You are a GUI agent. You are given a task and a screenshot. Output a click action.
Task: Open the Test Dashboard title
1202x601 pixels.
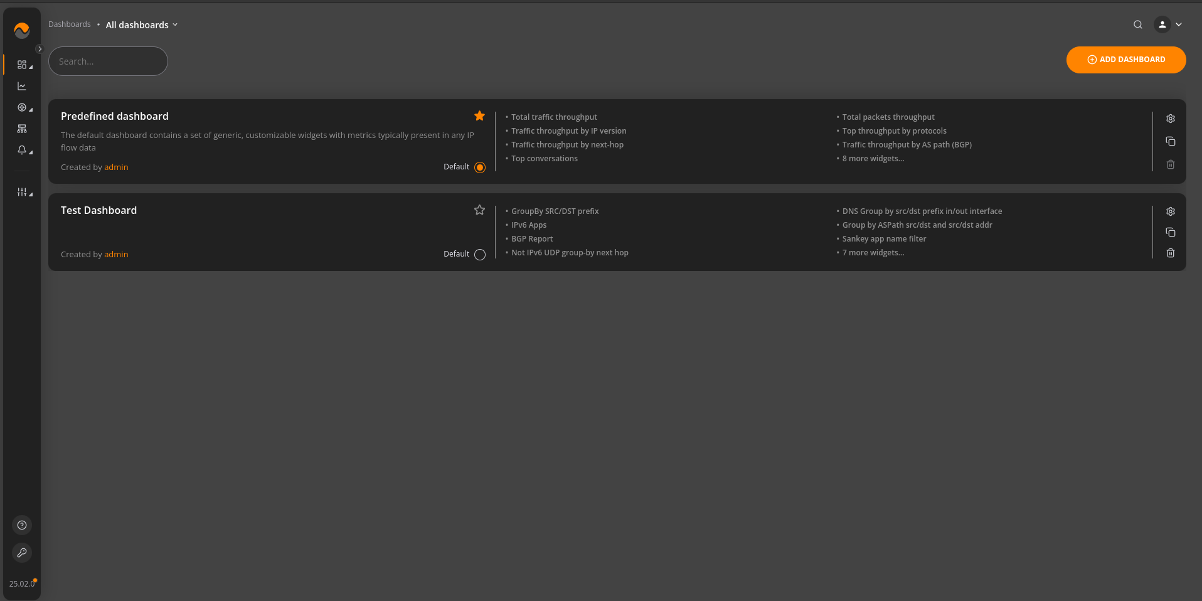pyautogui.click(x=98, y=211)
